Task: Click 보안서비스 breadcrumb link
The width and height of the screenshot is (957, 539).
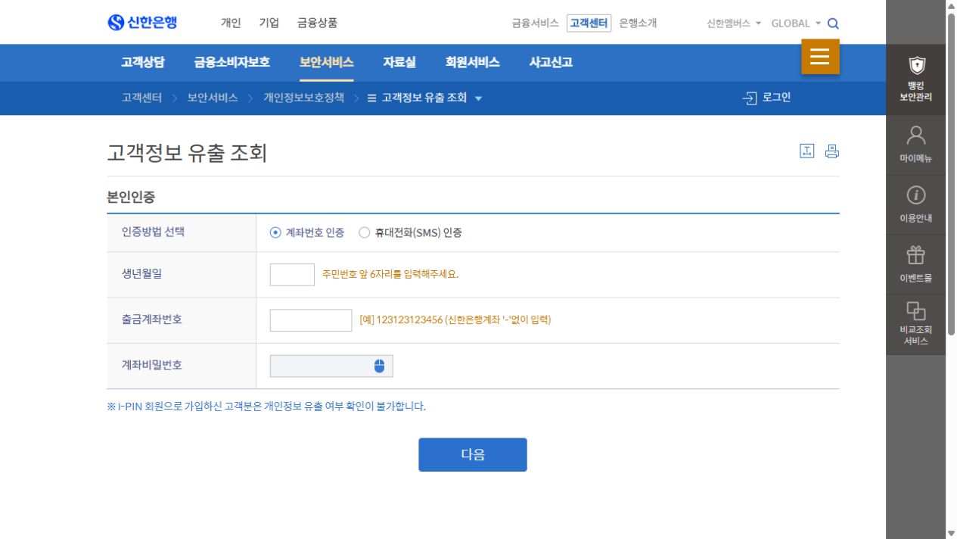Action: point(213,98)
